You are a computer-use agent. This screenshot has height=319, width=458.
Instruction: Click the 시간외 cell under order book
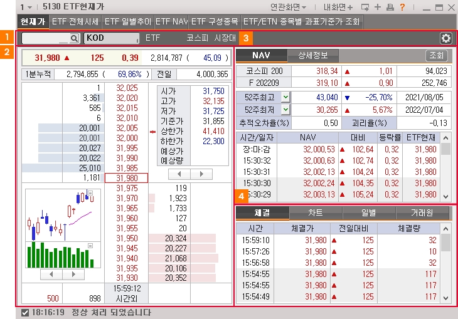127,298
